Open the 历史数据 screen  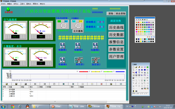point(116,35)
